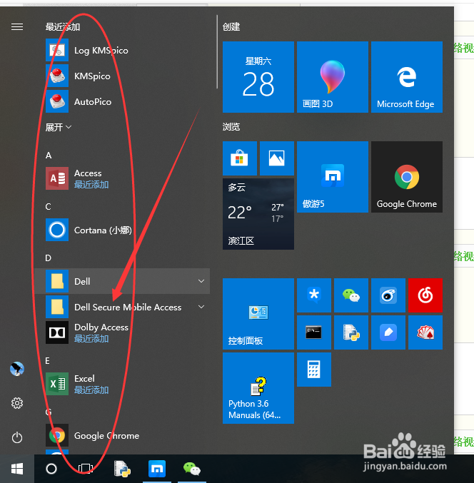Open the 傲游5 browser tile
Viewport: 474px width, 483px height.
[x=333, y=177]
